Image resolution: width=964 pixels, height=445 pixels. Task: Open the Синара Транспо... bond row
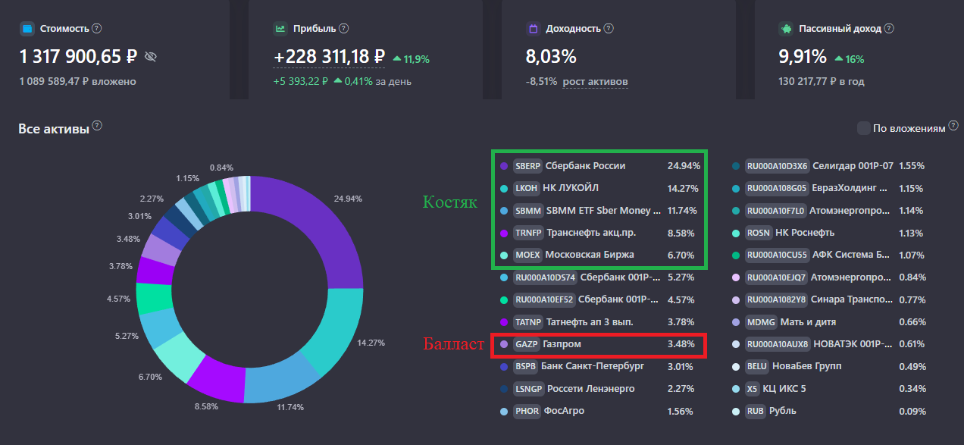pos(830,299)
